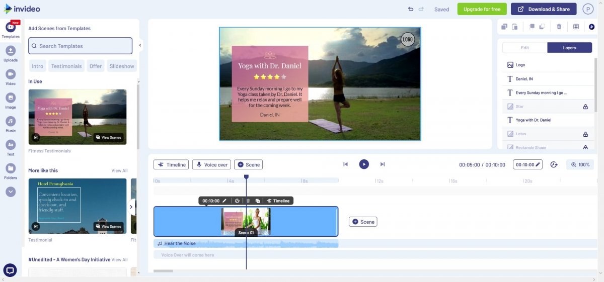The image size is (604, 282).
Task: Click the Upgrade for free button
Action: pos(482,9)
